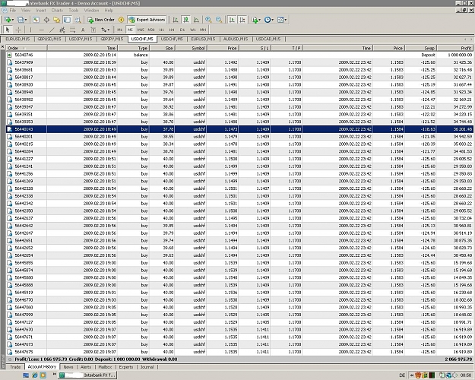Open the File menu
This screenshot has width=475, height=380.
tap(13, 11)
